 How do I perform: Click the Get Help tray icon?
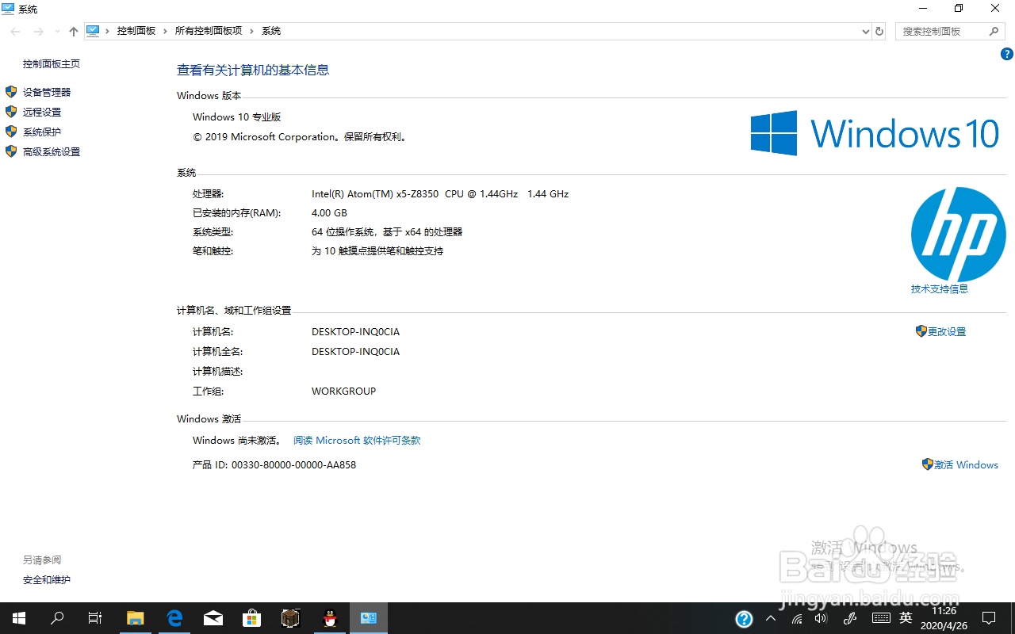tap(744, 619)
